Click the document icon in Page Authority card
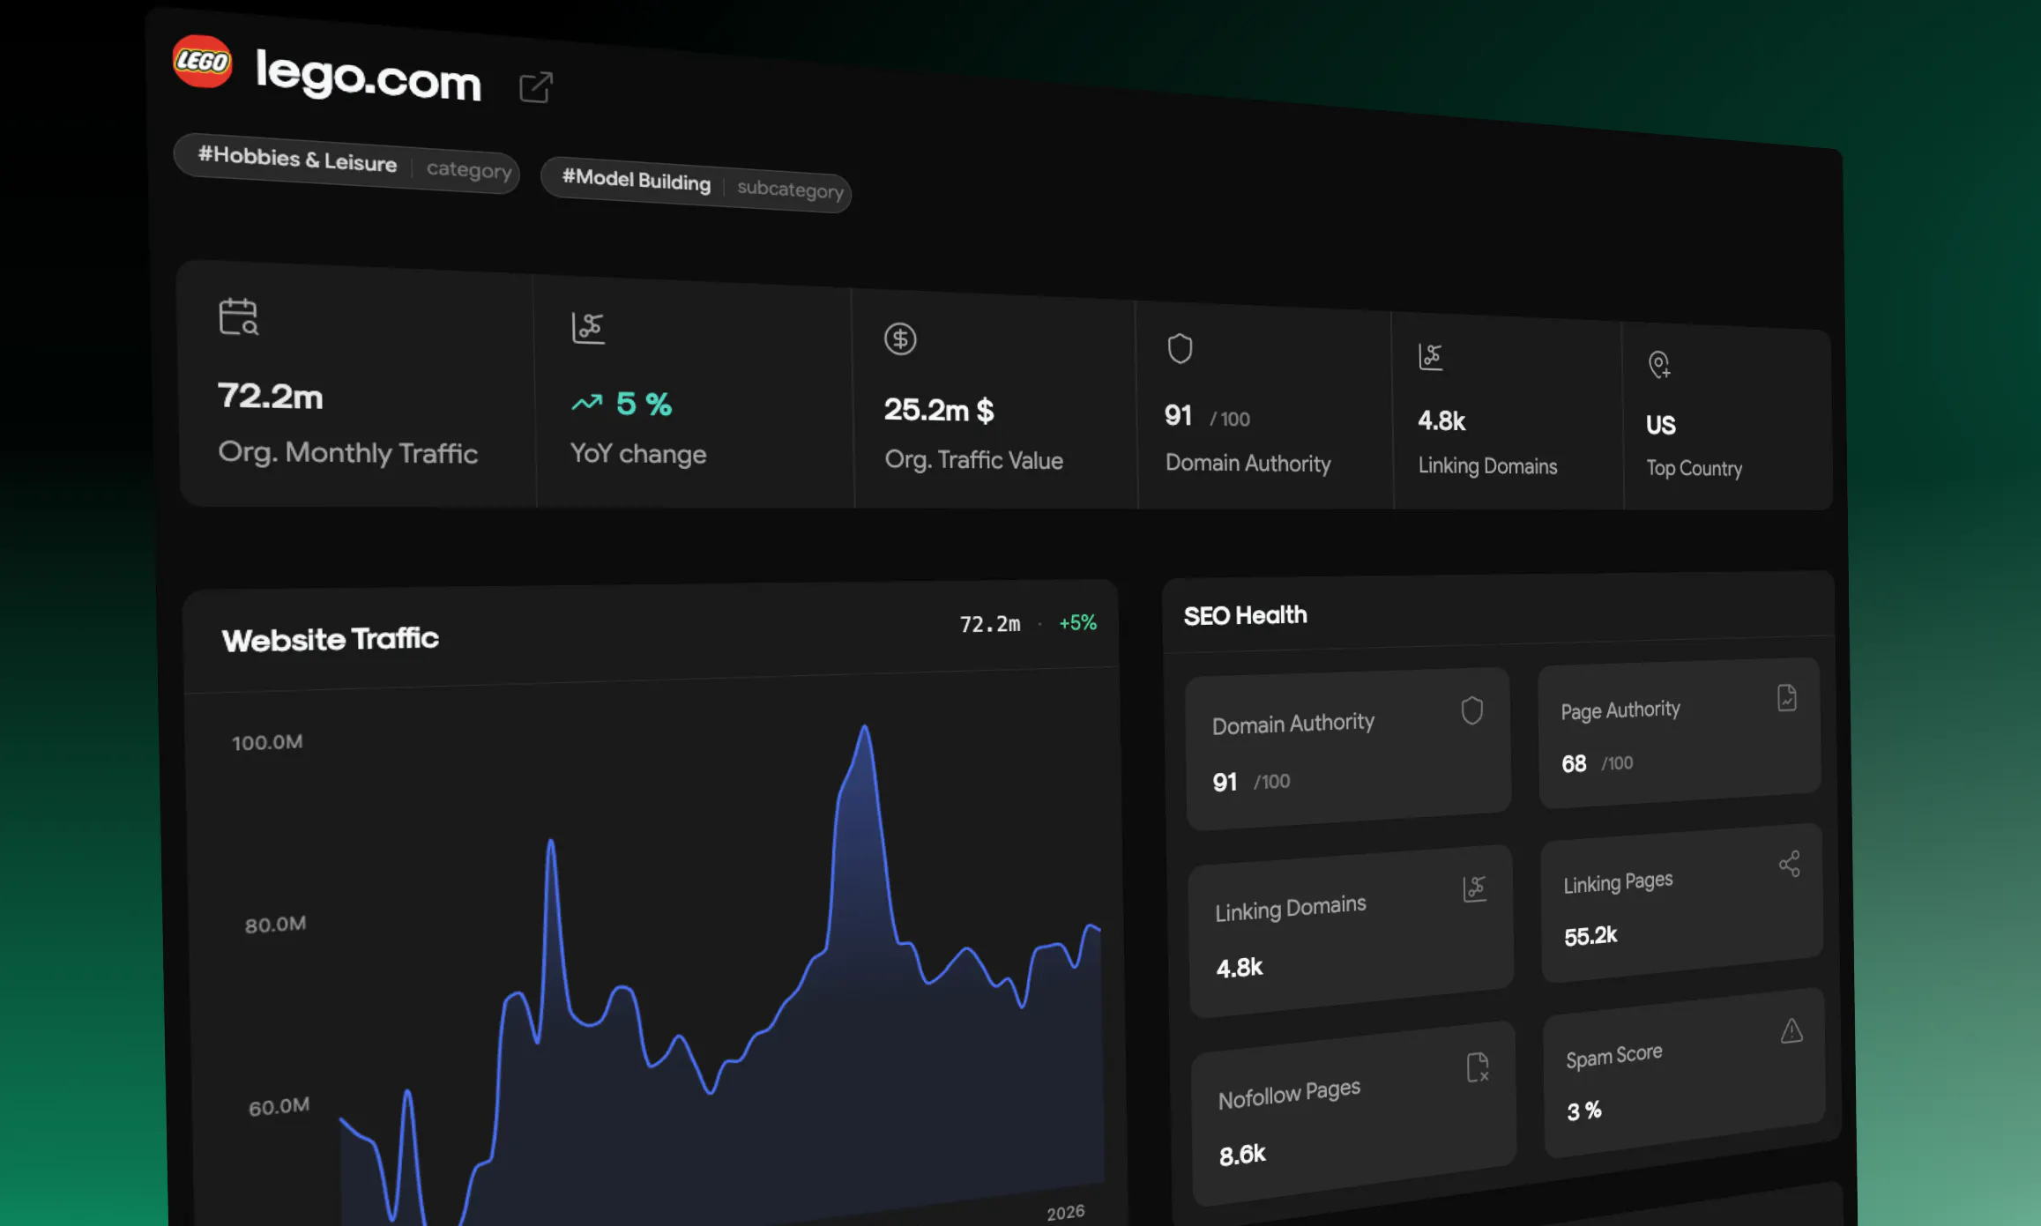Viewport: 2041px width, 1226px height. pyautogui.click(x=1786, y=698)
